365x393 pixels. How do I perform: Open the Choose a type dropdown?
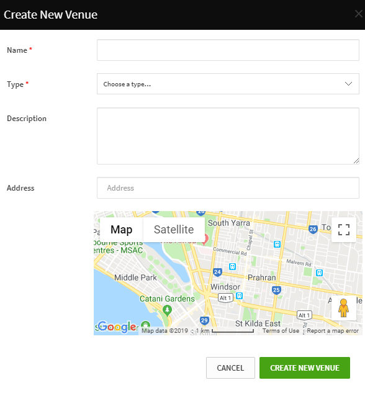pos(228,84)
